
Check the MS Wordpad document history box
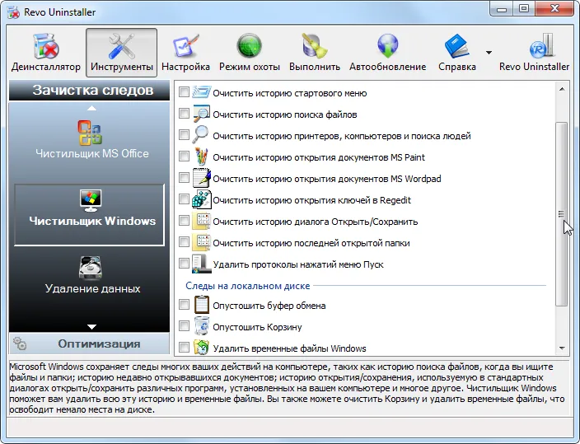point(184,178)
